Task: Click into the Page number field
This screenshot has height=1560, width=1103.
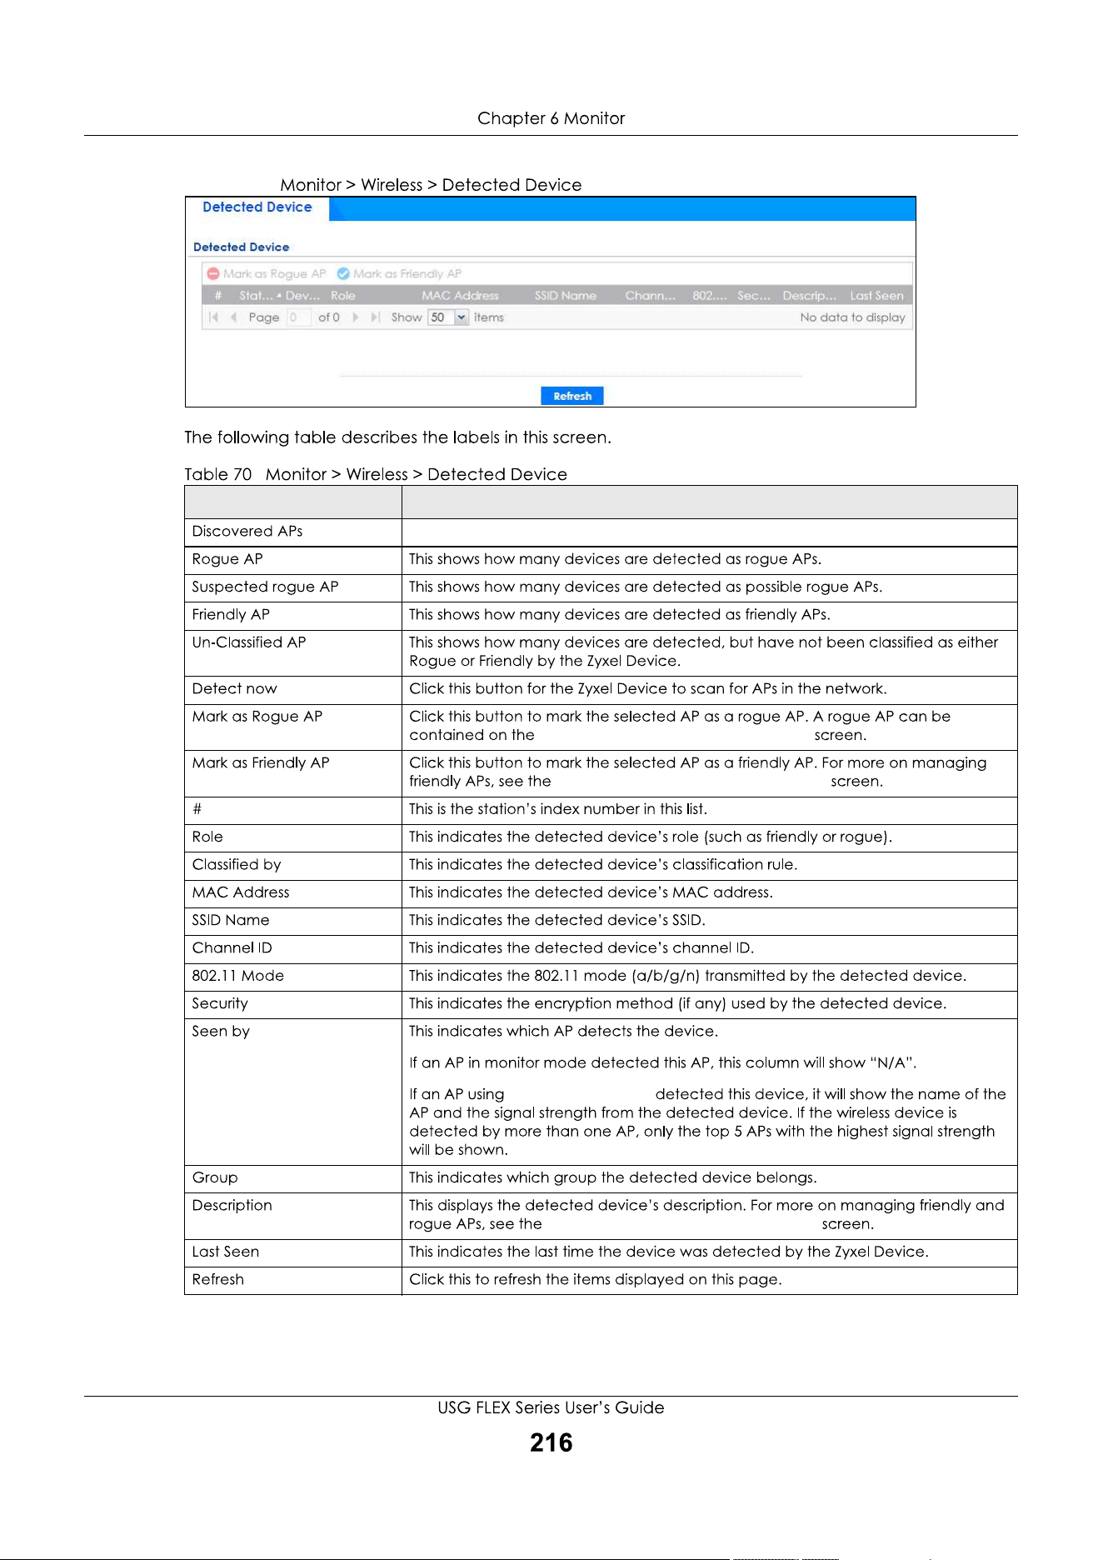Action: pyautogui.click(x=298, y=317)
